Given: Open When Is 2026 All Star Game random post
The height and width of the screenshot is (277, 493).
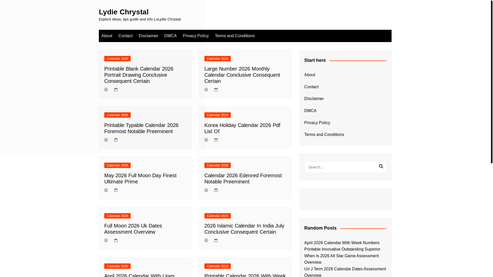Looking at the screenshot, I should click(x=342, y=259).
